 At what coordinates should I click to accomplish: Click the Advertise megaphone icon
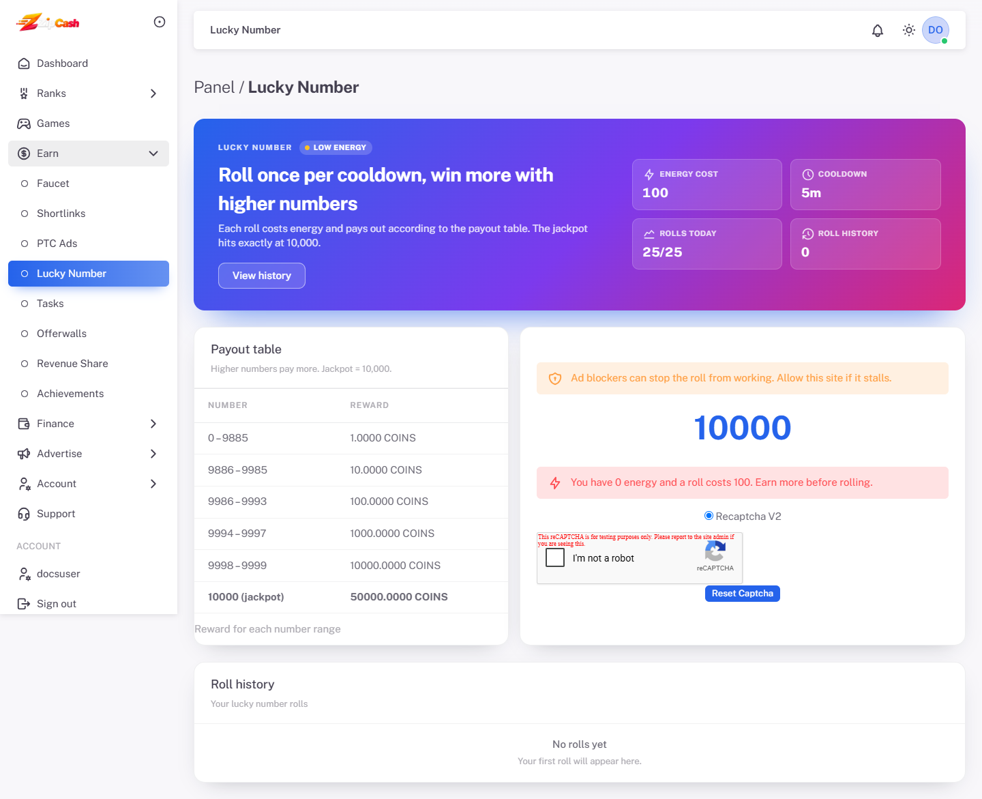(24, 454)
